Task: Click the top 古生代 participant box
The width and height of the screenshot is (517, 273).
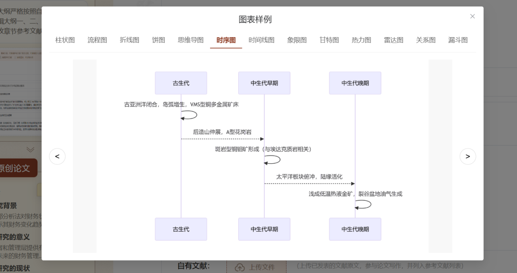Action: pos(181,83)
